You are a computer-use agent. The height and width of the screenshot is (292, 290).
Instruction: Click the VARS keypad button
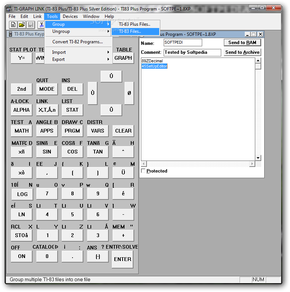[98, 131]
